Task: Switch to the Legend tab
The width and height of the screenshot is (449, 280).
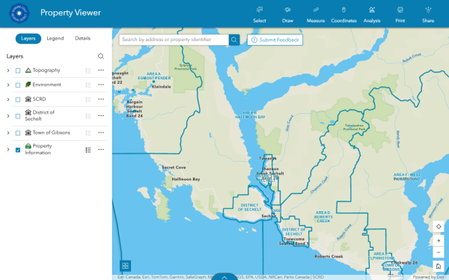Action: (55, 38)
